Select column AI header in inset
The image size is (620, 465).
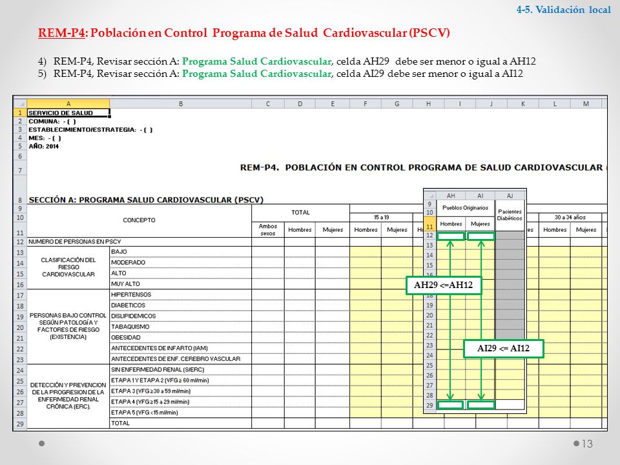click(x=480, y=195)
